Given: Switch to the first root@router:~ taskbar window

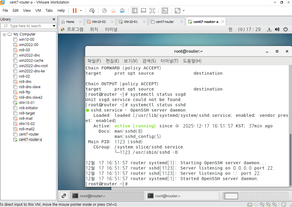Looking at the screenshot, I should 107,196.
